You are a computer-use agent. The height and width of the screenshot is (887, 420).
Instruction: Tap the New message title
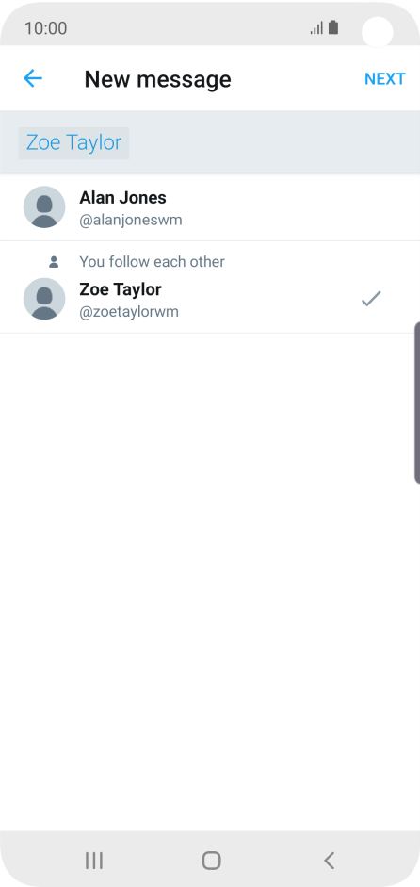[x=157, y=78]
